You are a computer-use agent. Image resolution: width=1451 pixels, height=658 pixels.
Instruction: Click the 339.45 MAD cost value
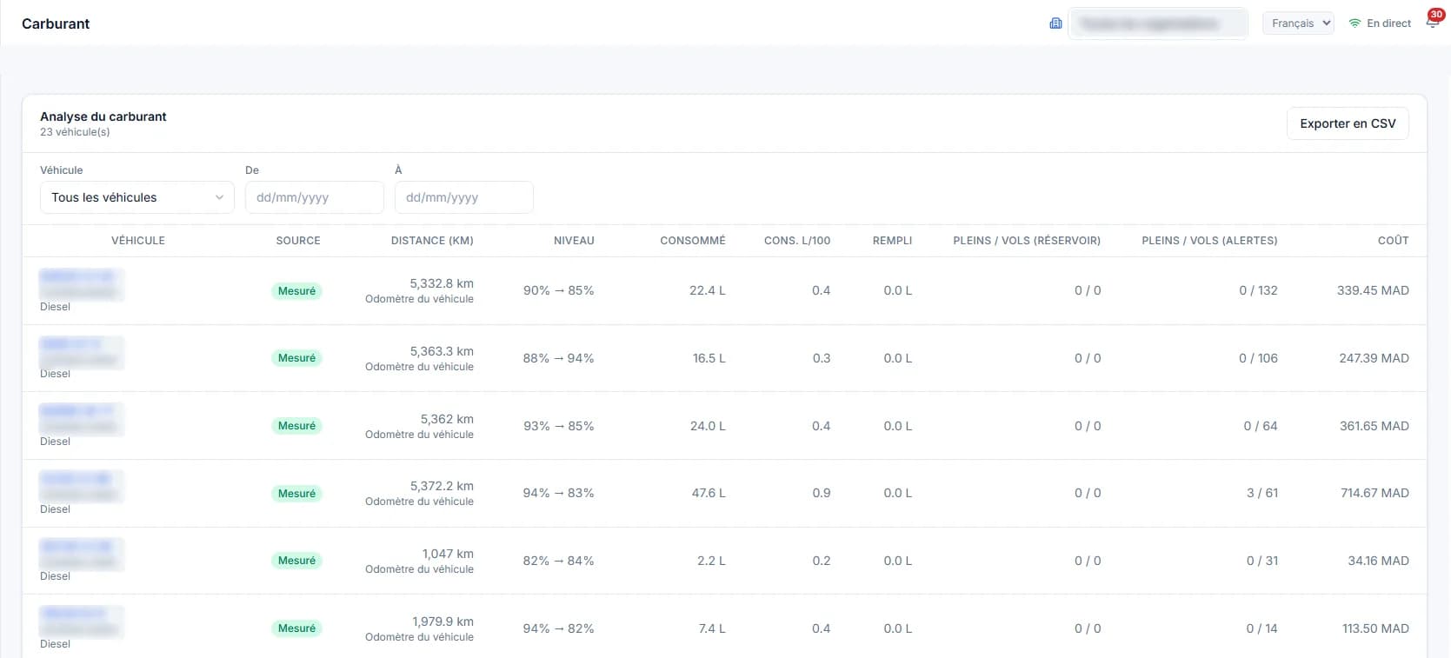tap(1373, 290)
